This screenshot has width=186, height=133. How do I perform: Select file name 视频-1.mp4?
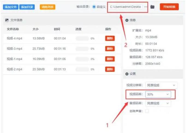[x=14, y=59]
